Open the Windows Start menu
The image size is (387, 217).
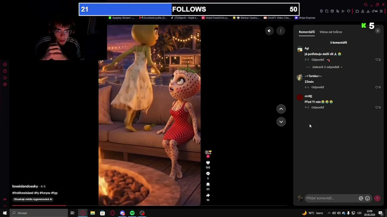[5, 213]
